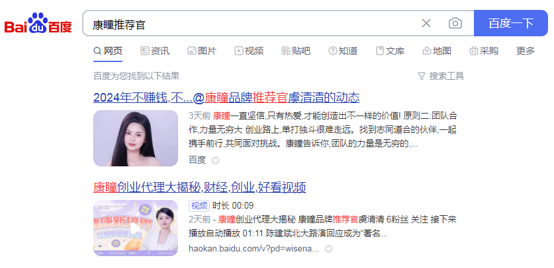Open 康瞳创业代理大揭秘 video result link

point(200,187)
